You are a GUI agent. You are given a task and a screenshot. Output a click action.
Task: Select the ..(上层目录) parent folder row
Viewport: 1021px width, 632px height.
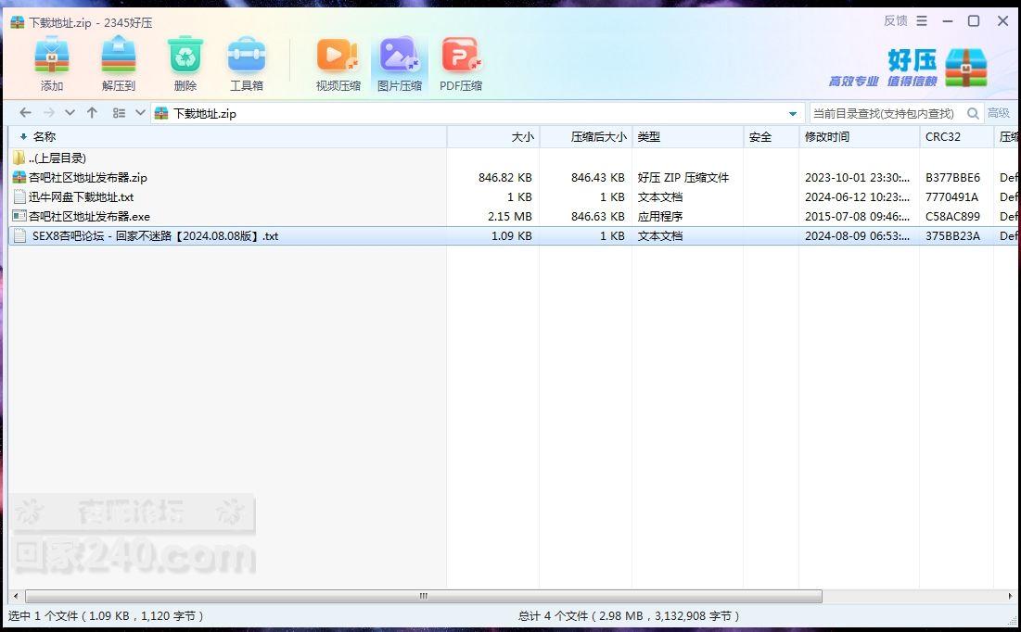(x=513, y=158)
